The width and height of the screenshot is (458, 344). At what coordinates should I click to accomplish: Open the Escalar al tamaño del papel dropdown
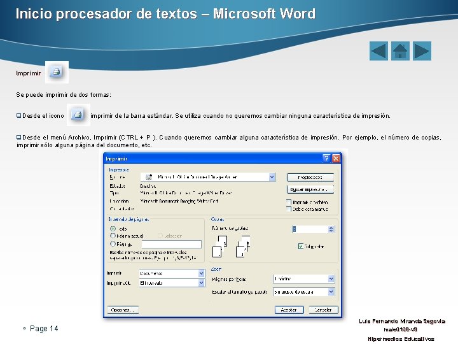331,292
